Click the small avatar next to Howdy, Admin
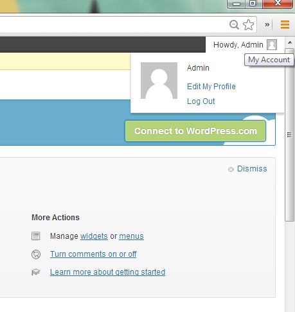This screenshot has height=312, width=295. (x=272, y=44)
